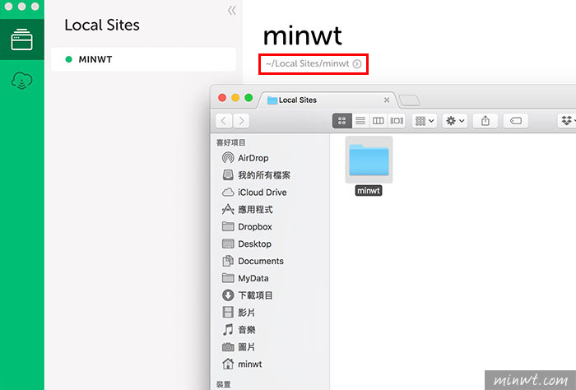Open the Local Sites icon in green sidebar
This screenshot has height=390, width=576.
coord(21,39)
